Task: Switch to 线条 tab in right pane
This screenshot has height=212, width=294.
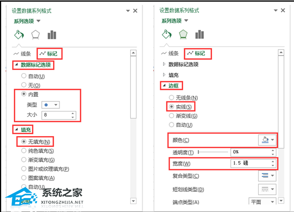Action: point(170,53)
